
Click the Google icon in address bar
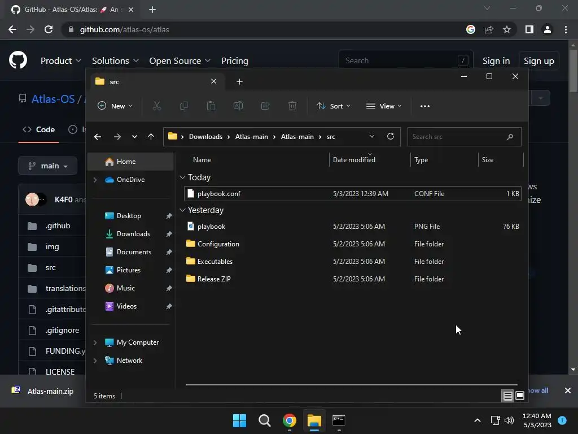pos(471,29)
